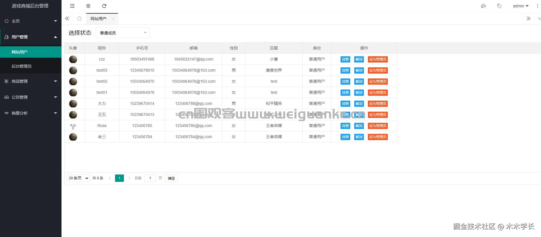
Task: Unban user czz with 解封
Action: (359, 59)
